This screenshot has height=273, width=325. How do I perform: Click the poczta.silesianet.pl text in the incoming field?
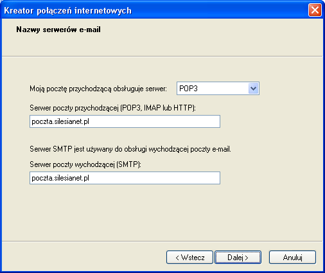(60, 121)
